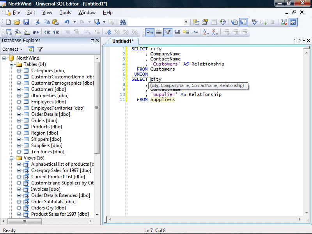Sort ascending with the A-Z icon
This screenshot has width=312, height=234.
tap(206, 32)
